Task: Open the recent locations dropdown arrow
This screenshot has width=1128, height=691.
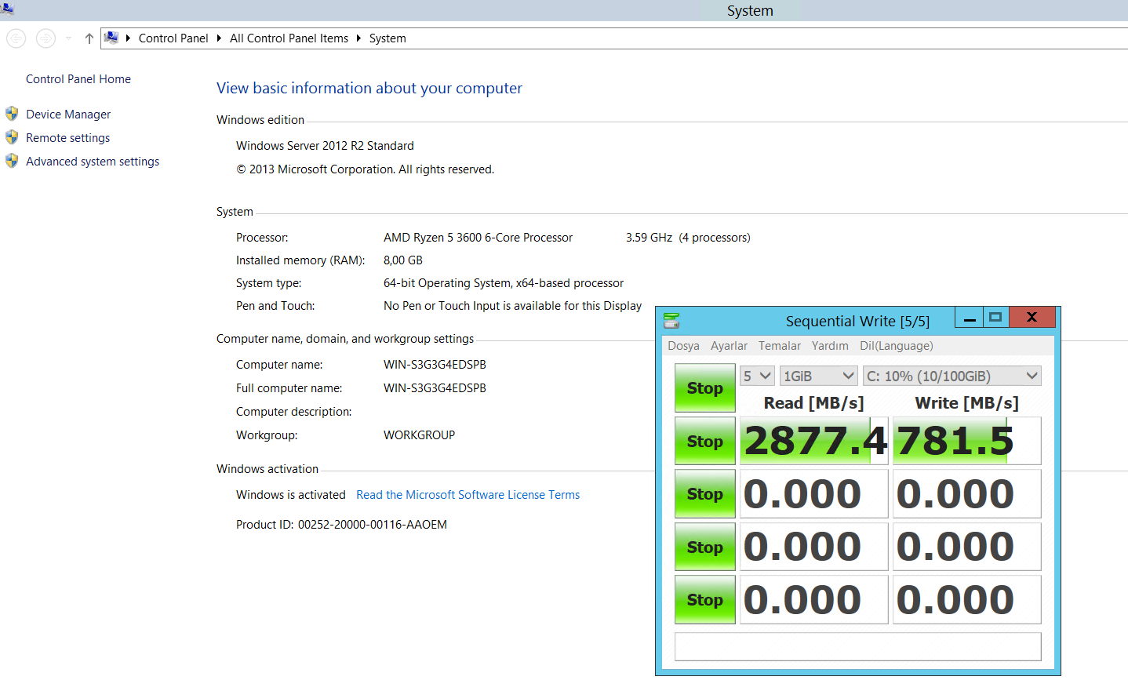Action: [x=68, y=38]
